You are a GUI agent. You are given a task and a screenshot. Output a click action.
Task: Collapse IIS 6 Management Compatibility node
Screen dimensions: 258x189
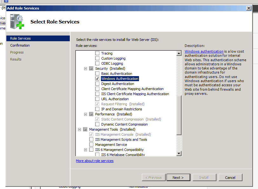click(85, 150)
